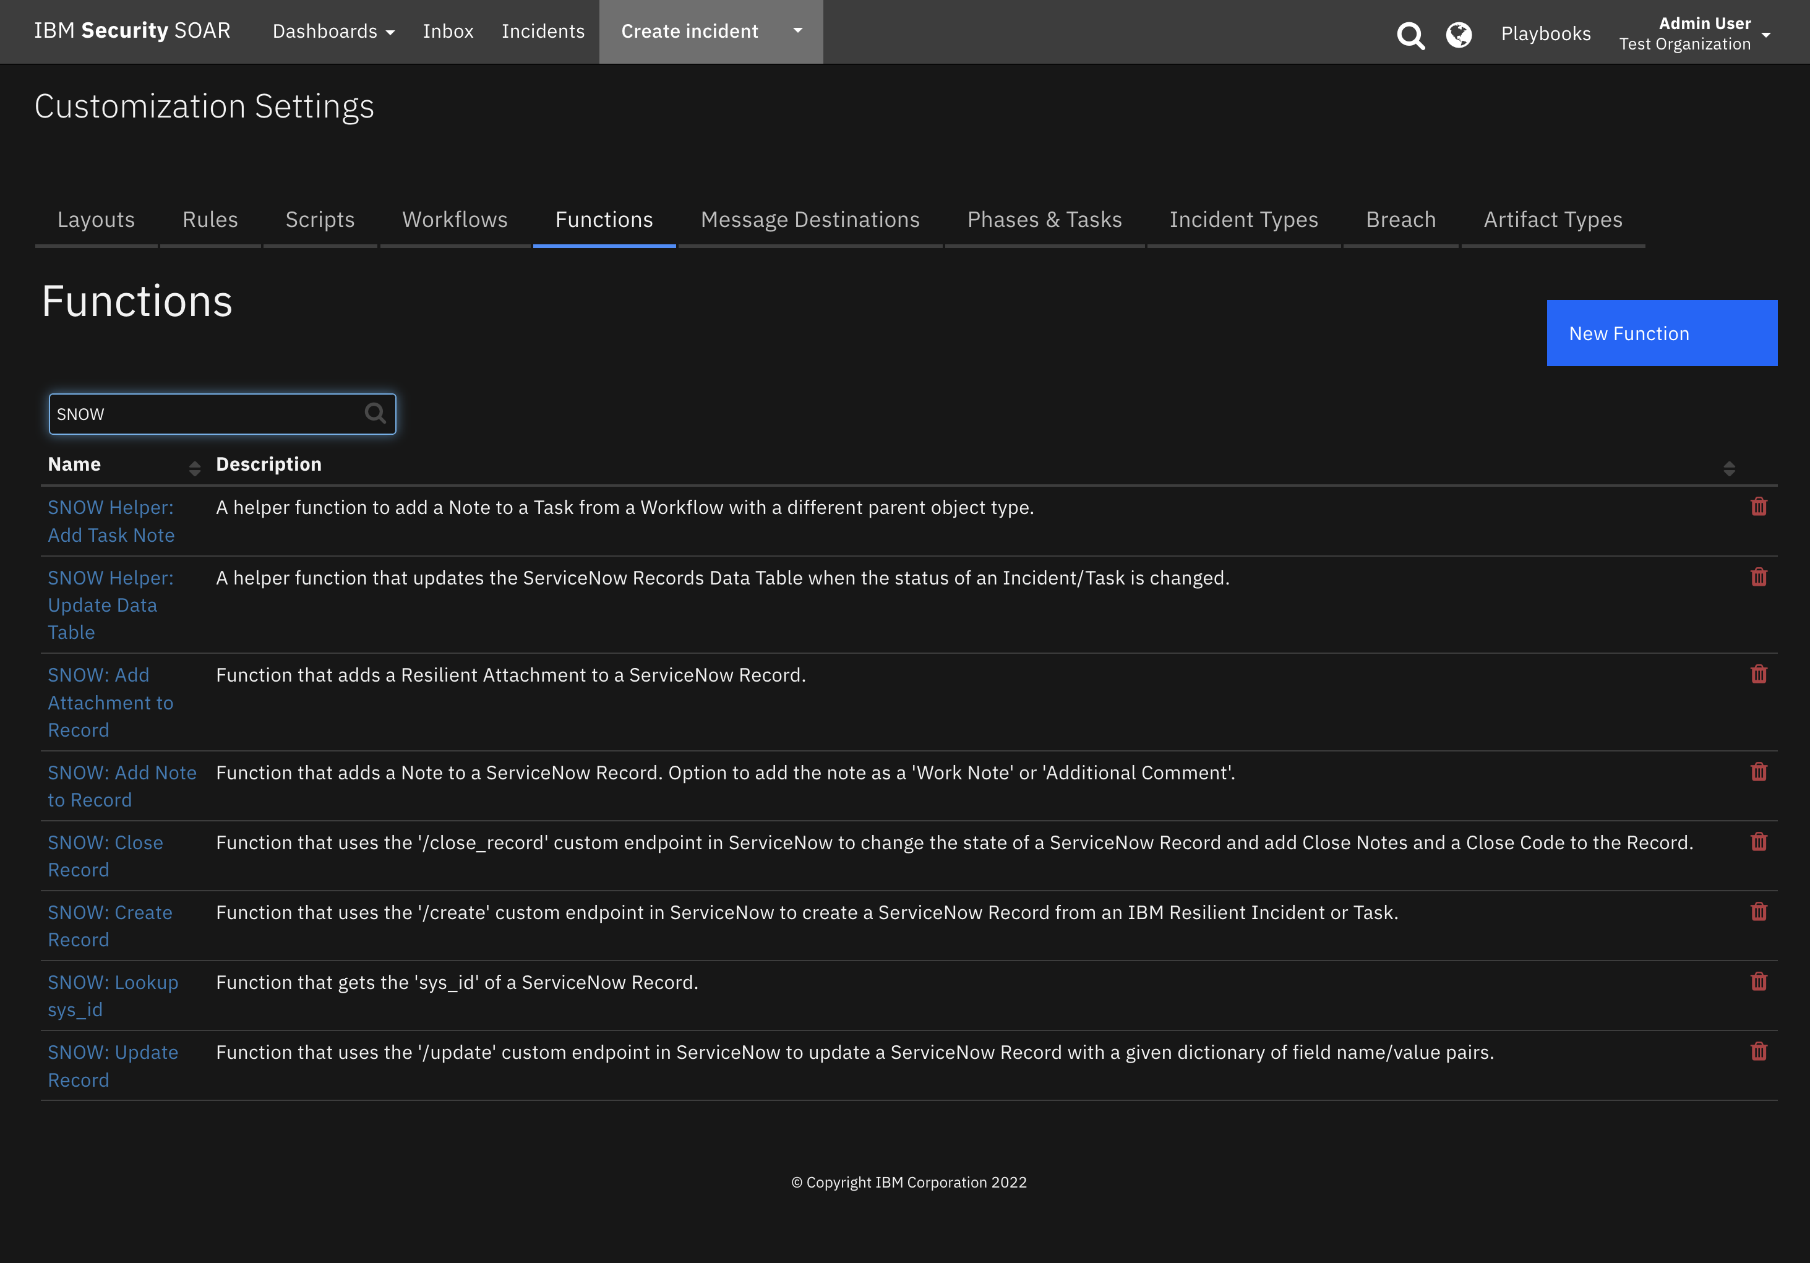1810x1263 pixels.
Task: Open the Admin User account dropdown
Action: [1696, 33]
